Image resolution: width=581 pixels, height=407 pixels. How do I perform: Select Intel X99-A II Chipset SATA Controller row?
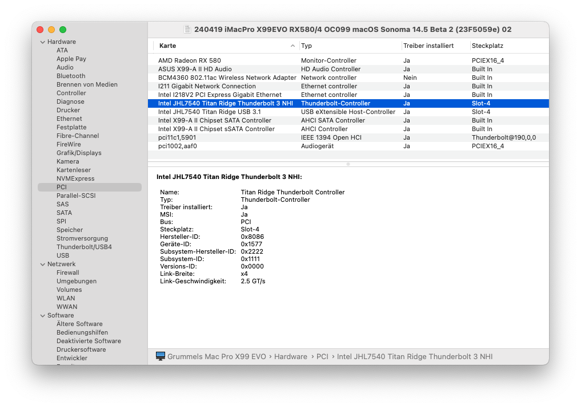(x=348, y=120)
